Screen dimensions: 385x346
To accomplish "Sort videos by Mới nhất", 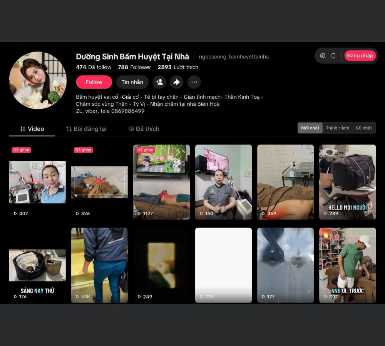I will click(310, 128).
